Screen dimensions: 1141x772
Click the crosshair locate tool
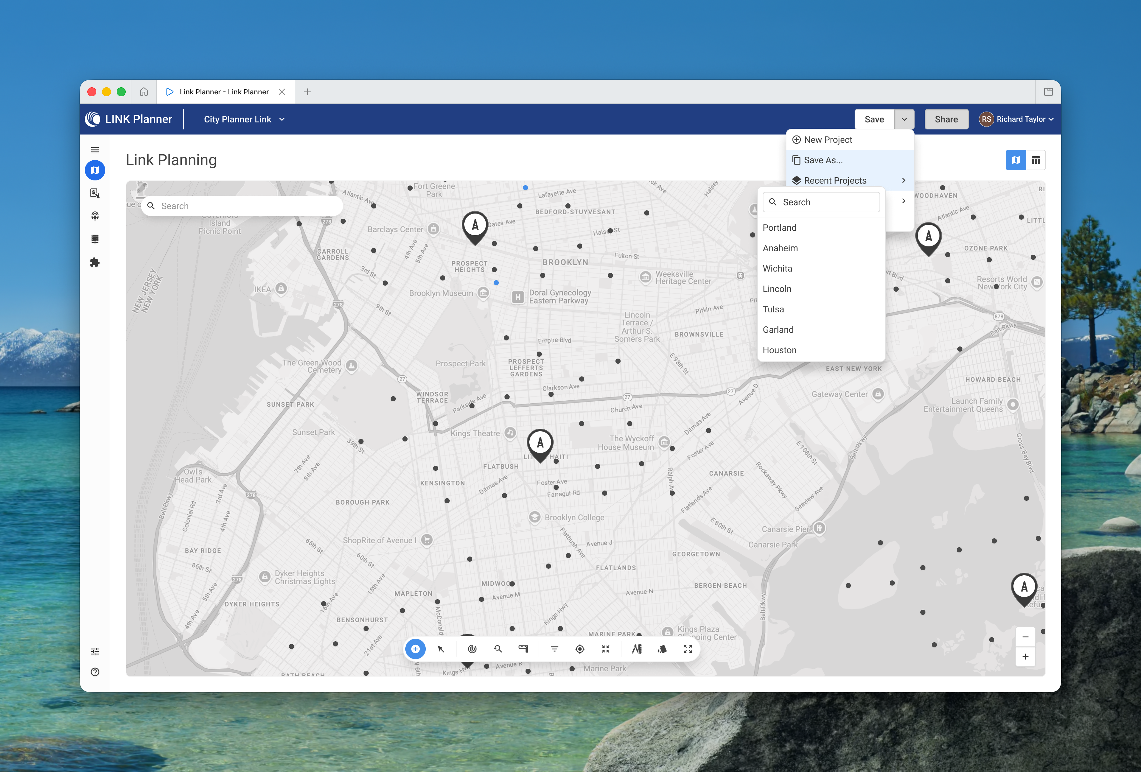[x=580, y=649]
